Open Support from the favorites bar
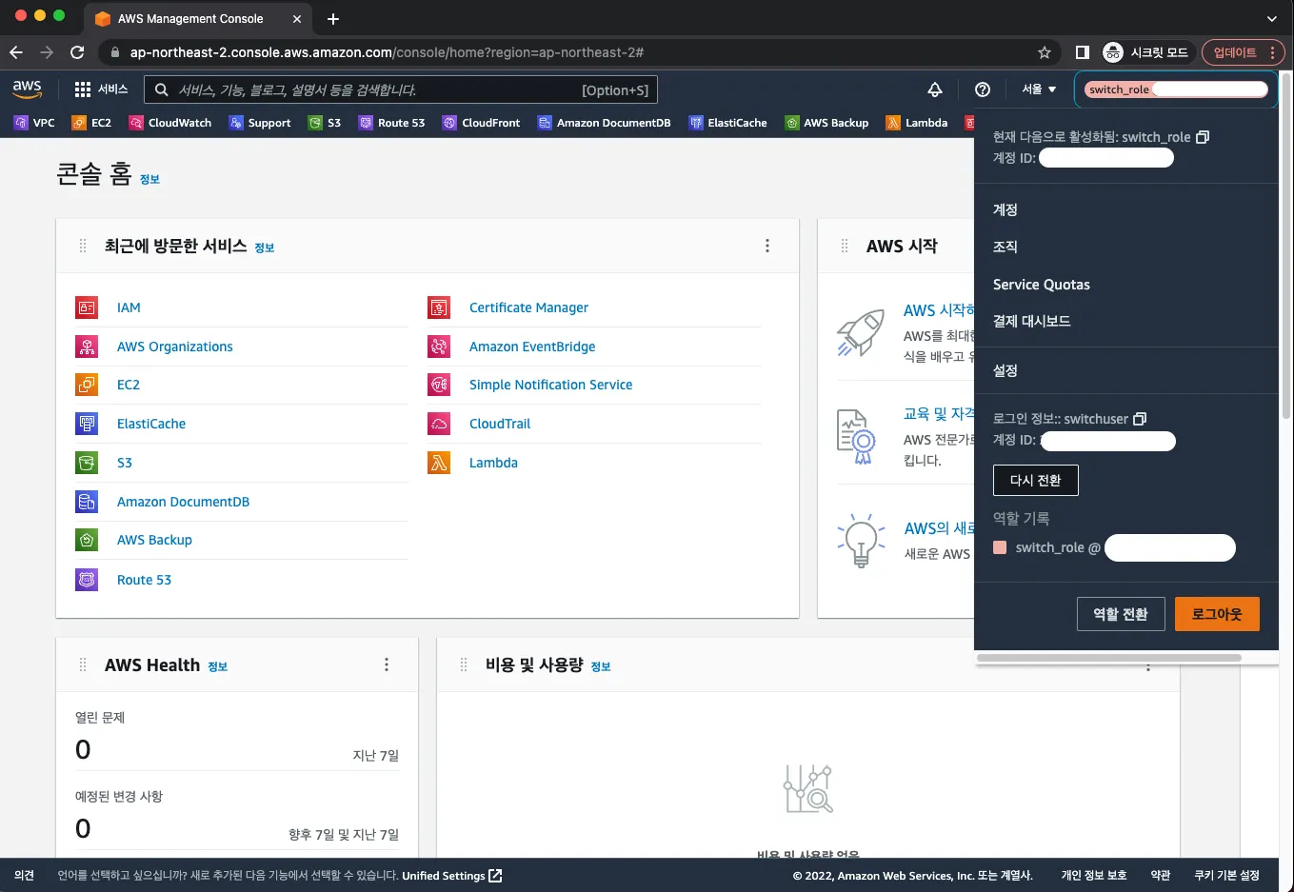The width and height of the screenshot is (1294, 892). point(260,123)
